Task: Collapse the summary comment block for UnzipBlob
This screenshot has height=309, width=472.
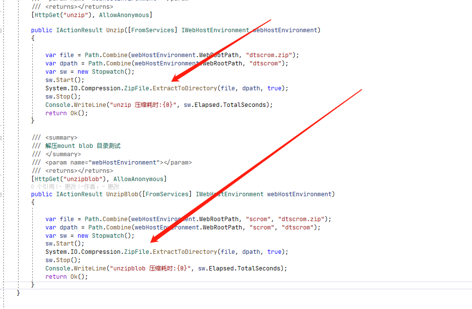Action: (0, 138)
